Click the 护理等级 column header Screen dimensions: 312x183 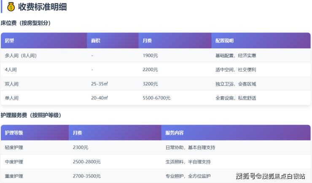click(14, 133)
